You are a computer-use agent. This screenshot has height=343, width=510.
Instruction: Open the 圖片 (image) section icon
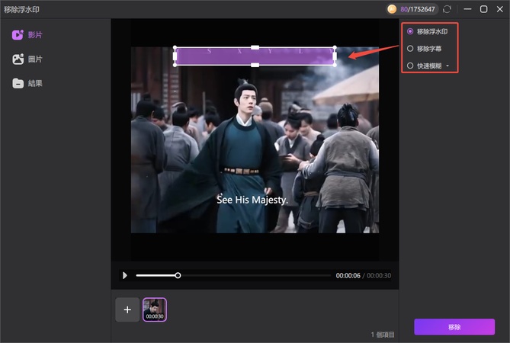pos(18,59)
